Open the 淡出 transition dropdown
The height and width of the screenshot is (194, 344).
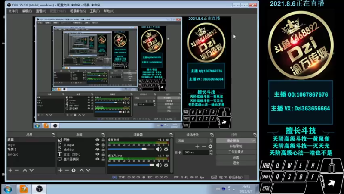[x=194, y=141]
